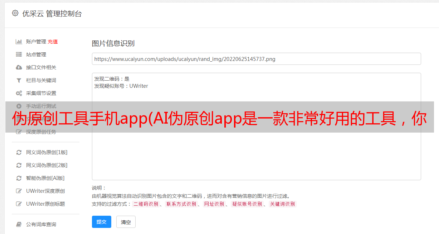Click the gear icon beside 优采云 管理控制台

click(15, 13)
